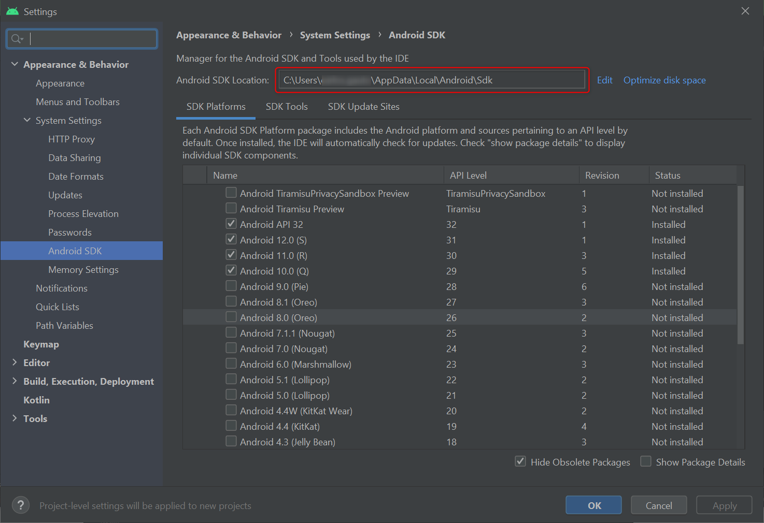Sort table by Name column header
Image resolution: width=764 pixels, height=523 pixels.
pyautogui.click(x=325, y=176)
